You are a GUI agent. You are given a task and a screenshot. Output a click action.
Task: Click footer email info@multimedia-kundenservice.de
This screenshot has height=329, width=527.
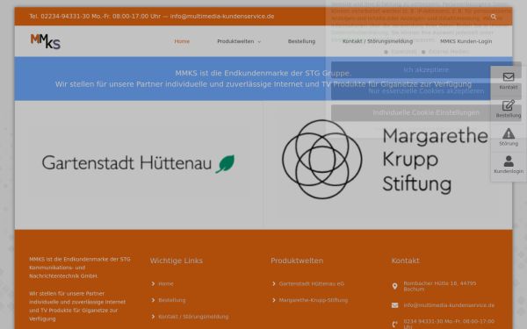(x=449, y=305)
